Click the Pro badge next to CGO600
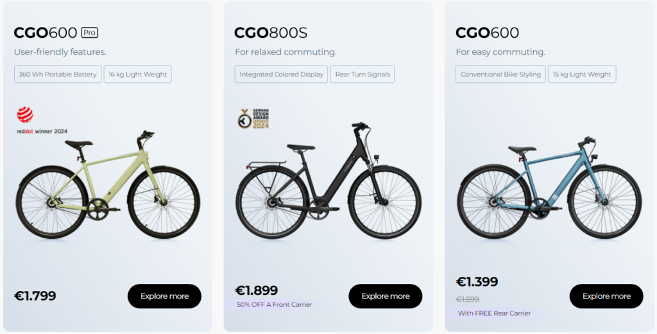Image resolution: width=657 pixels, height=334 pixels. point(90,33)
